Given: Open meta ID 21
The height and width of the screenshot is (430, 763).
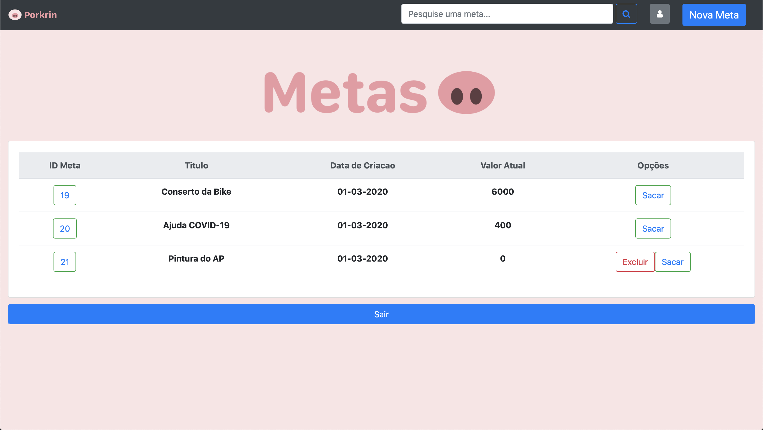Looking at the screenshot, I should point(65,262).
